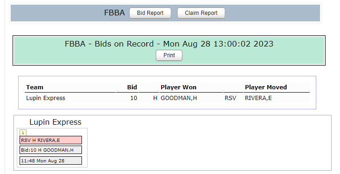The image size is (340, 174).
Task: Click the pink RSV H RIVERA,E box
Action: coord(51,140)
